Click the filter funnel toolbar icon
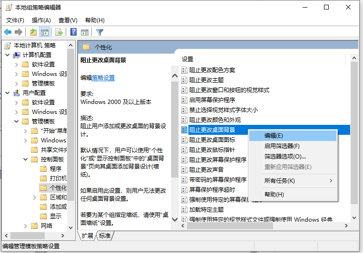363x253 pixels. click(100, 32)
